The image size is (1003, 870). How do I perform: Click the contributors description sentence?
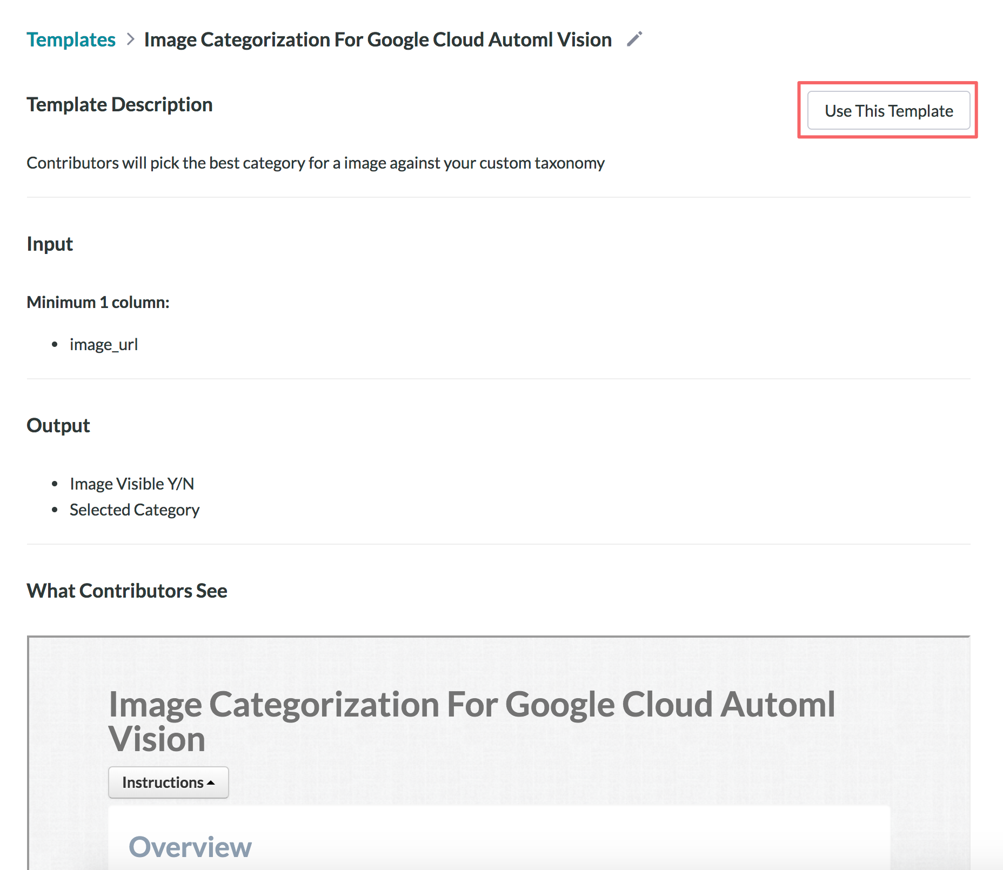(315, 163)
